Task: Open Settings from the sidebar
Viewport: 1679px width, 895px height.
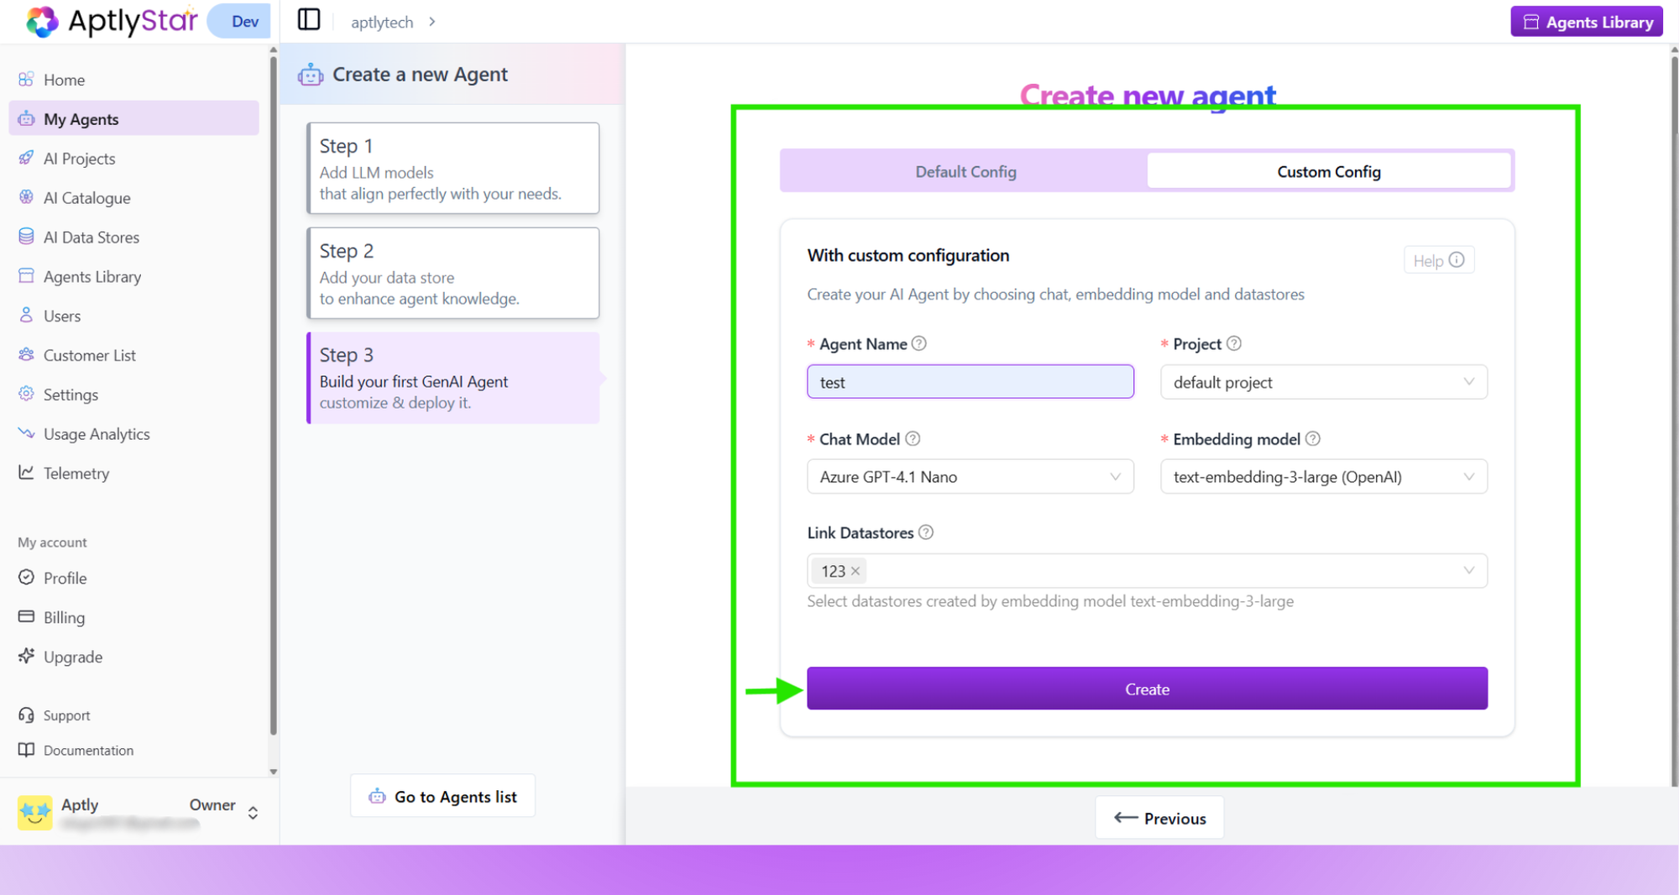Action: pos(71,394)
